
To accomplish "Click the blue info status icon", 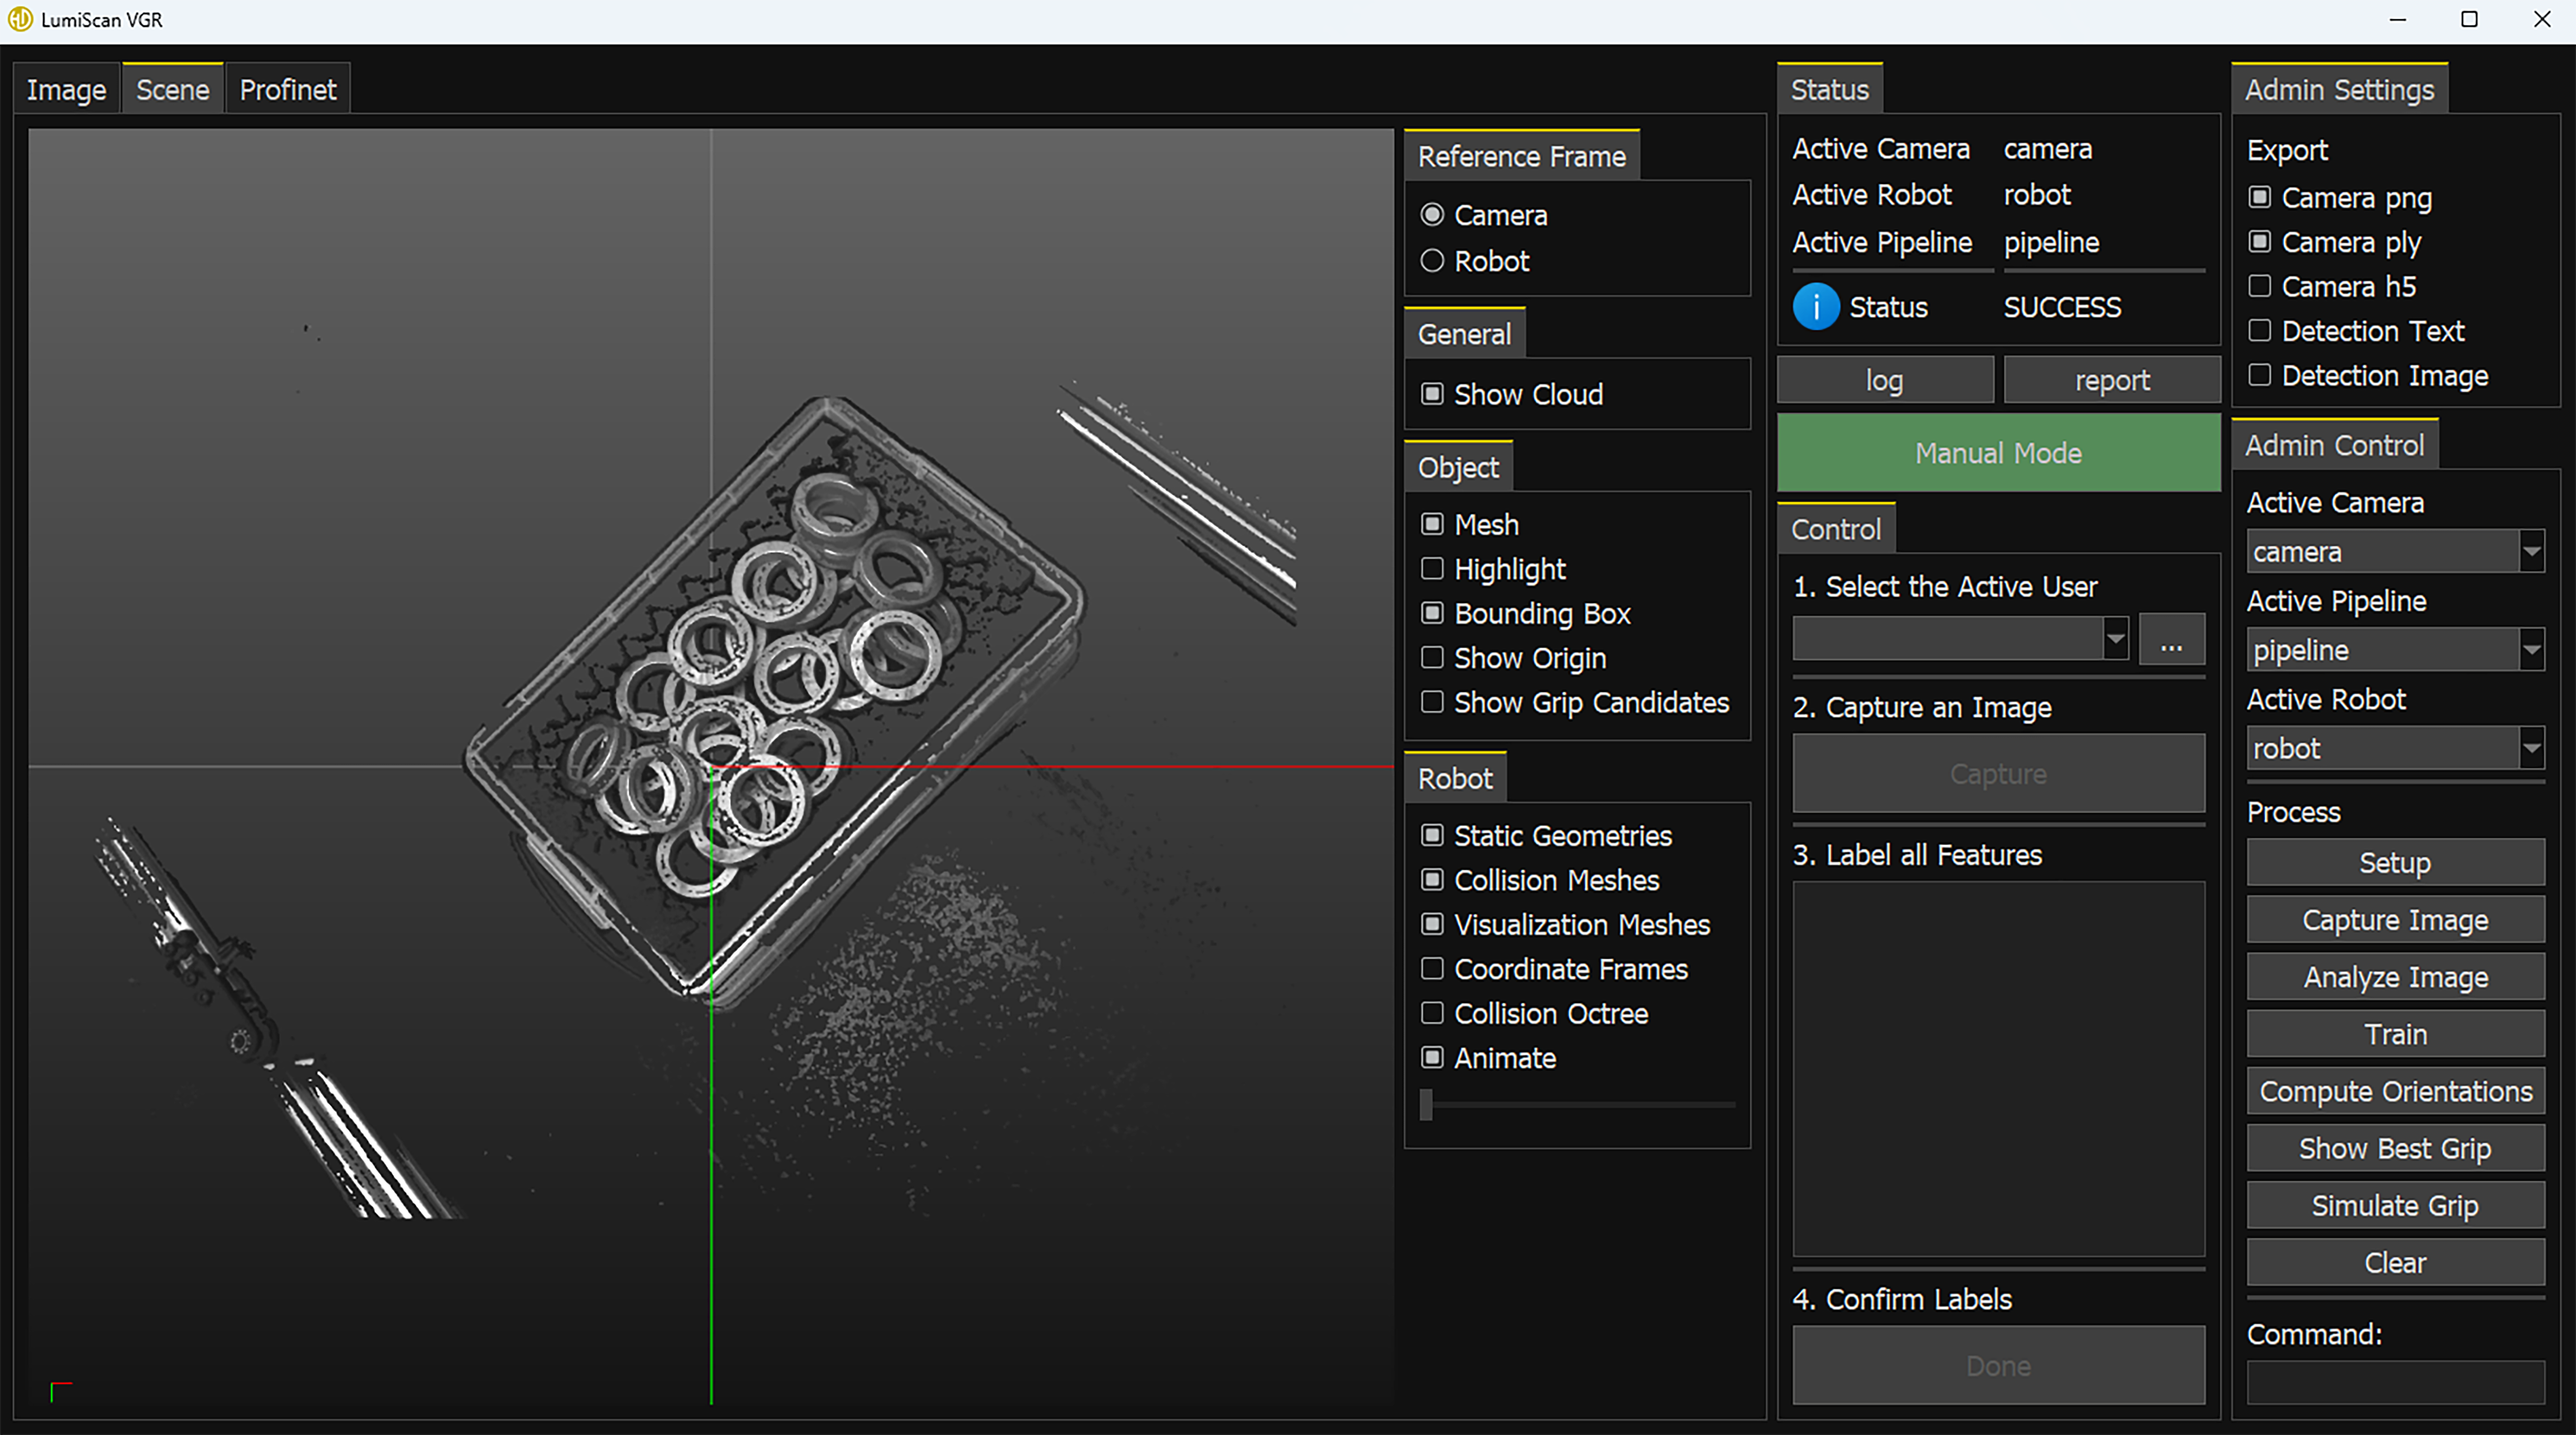I will click(1816, 307).
